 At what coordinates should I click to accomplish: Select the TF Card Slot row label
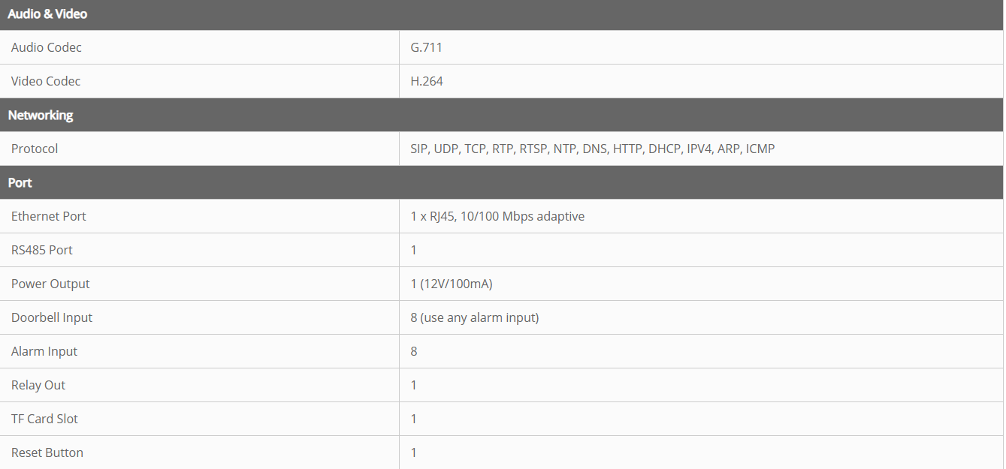click(44, 419)
